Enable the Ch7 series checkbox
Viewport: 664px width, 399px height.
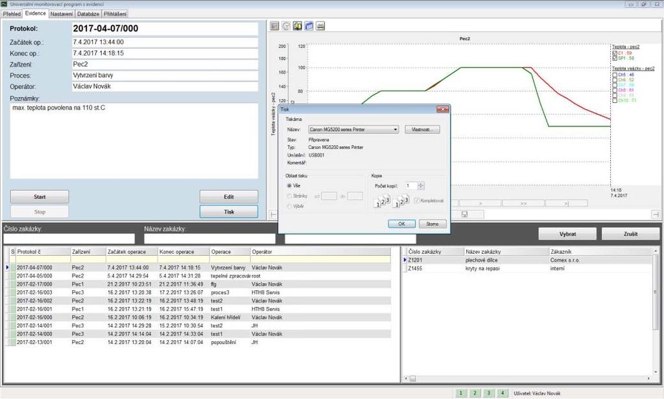615,85
